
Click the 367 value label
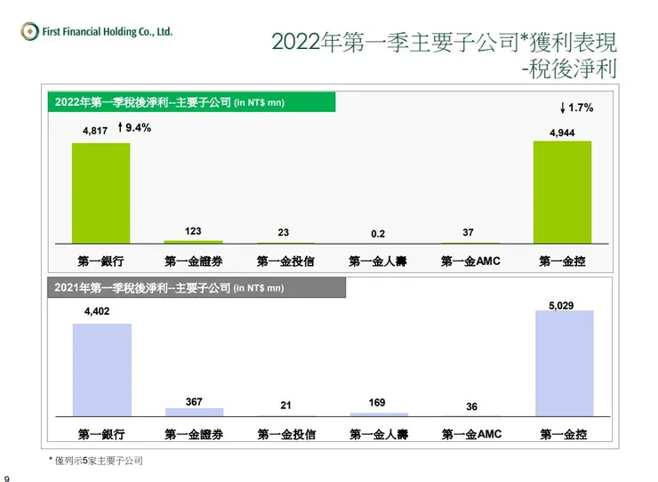point(194,402)
